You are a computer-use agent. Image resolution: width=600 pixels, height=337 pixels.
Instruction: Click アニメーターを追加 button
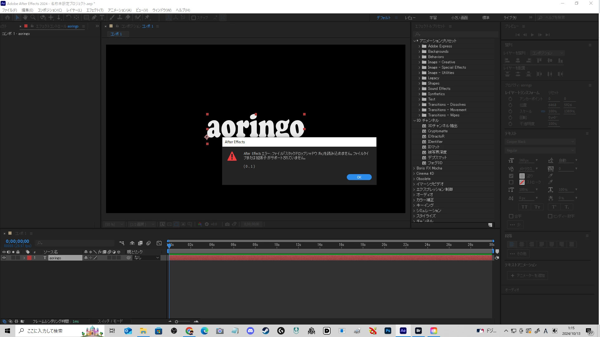(527, 276)
